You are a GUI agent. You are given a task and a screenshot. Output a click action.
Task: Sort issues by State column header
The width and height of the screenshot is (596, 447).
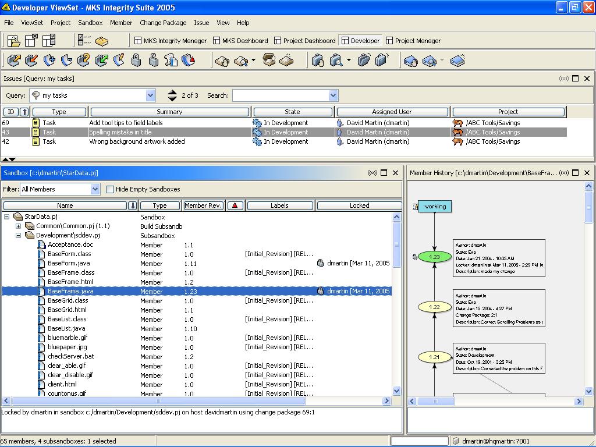(x=292, y=112)
